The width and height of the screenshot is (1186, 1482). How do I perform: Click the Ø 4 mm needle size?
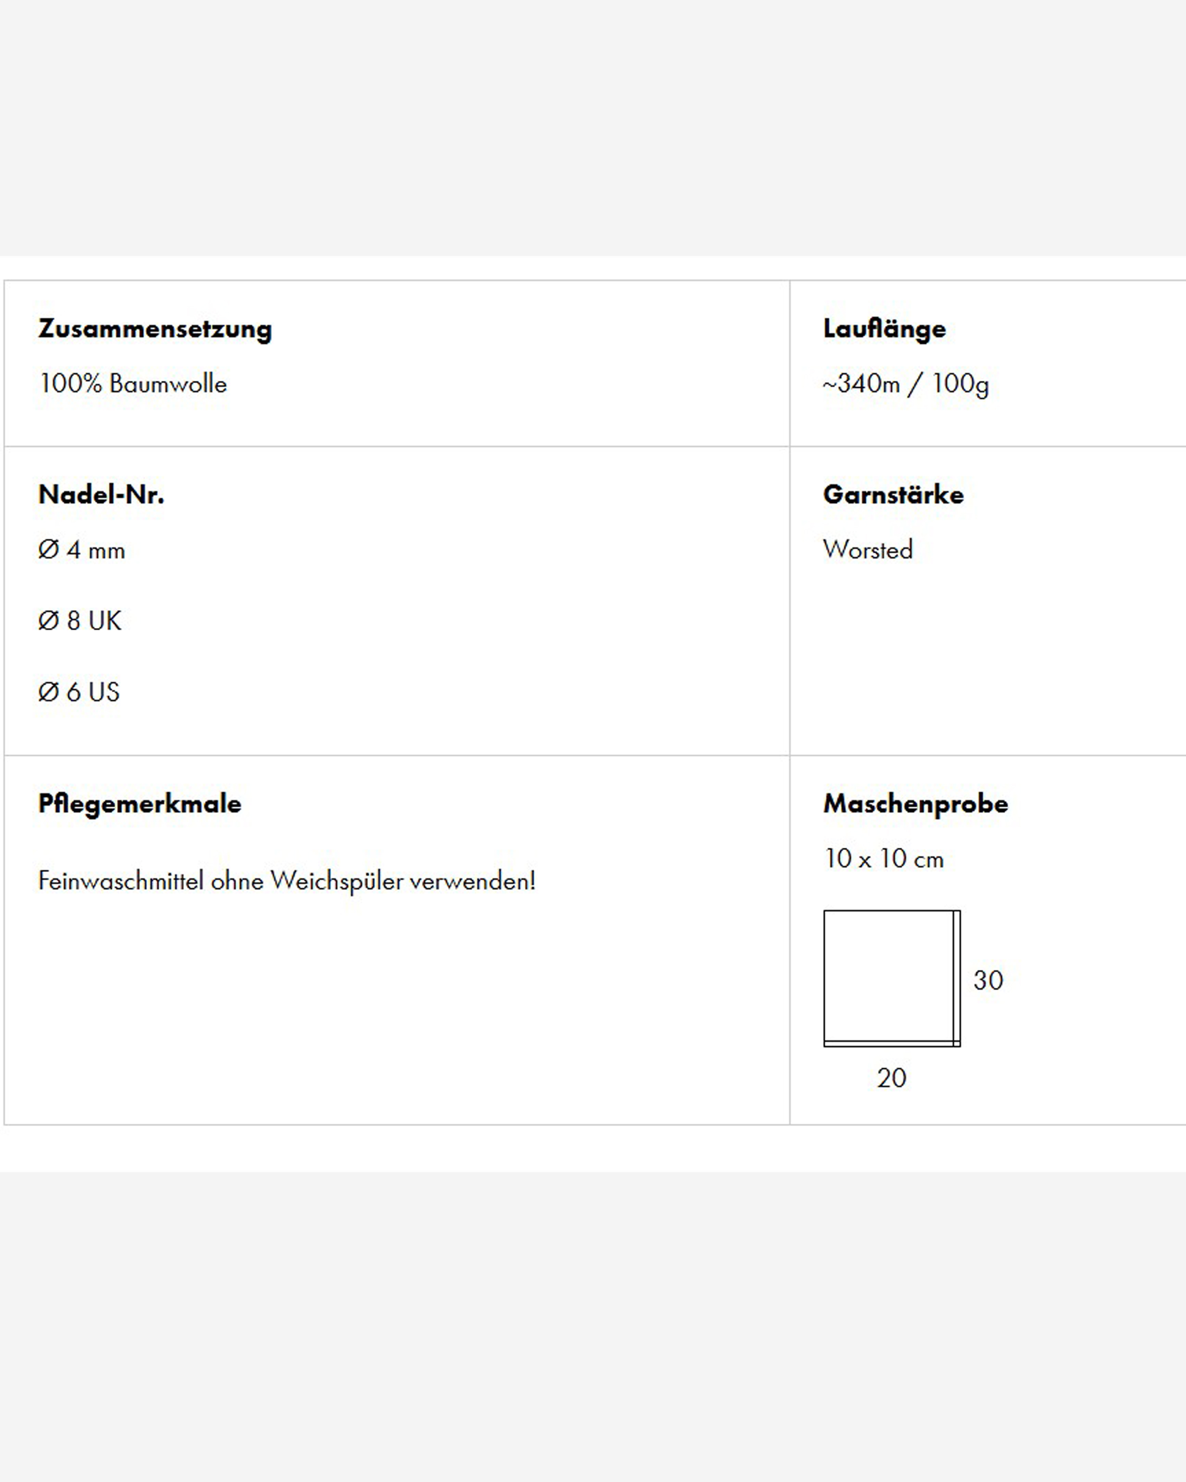click(x=82, y=550)
